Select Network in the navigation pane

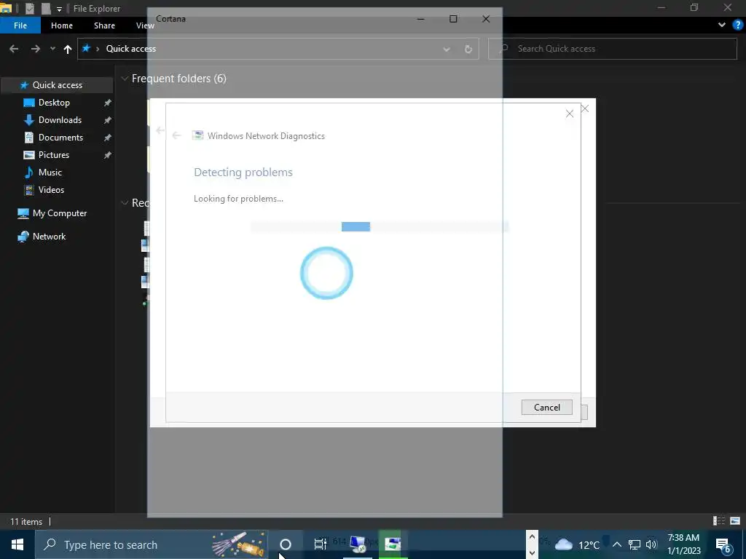click(49, 237)
